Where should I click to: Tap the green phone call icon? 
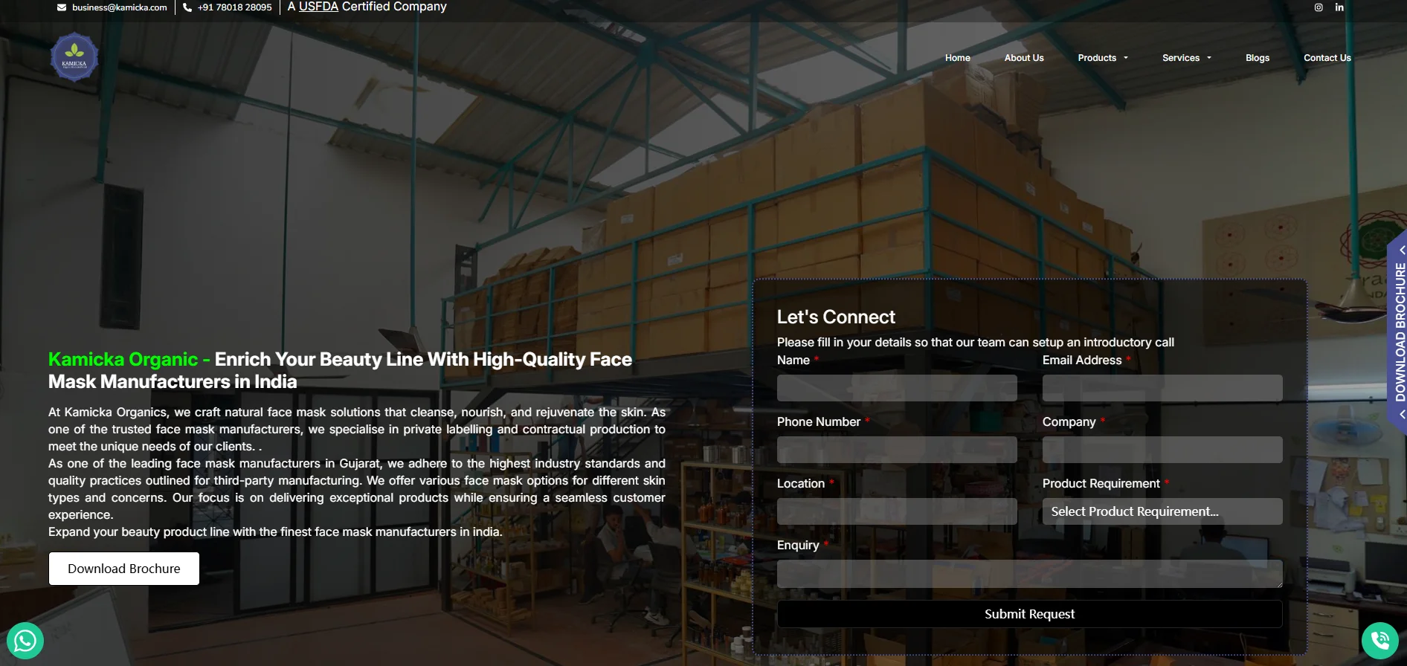pyautogui.click(x=1379, y=640)
